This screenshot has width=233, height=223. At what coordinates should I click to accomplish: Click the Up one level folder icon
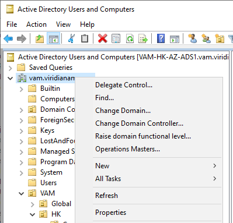[x=40, y=38]
